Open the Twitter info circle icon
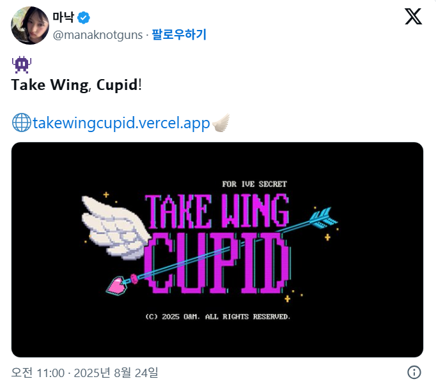Viewport: 436px width, 386px height. [x=414, y=372]
